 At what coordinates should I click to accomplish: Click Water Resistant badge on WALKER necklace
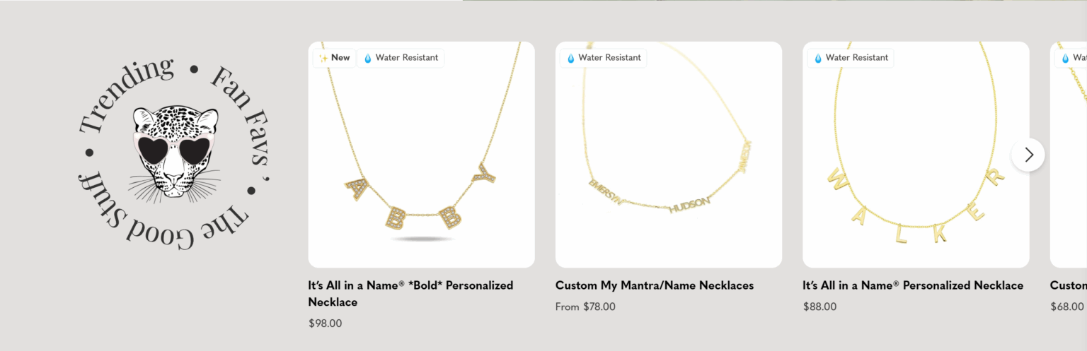[851, 58]
